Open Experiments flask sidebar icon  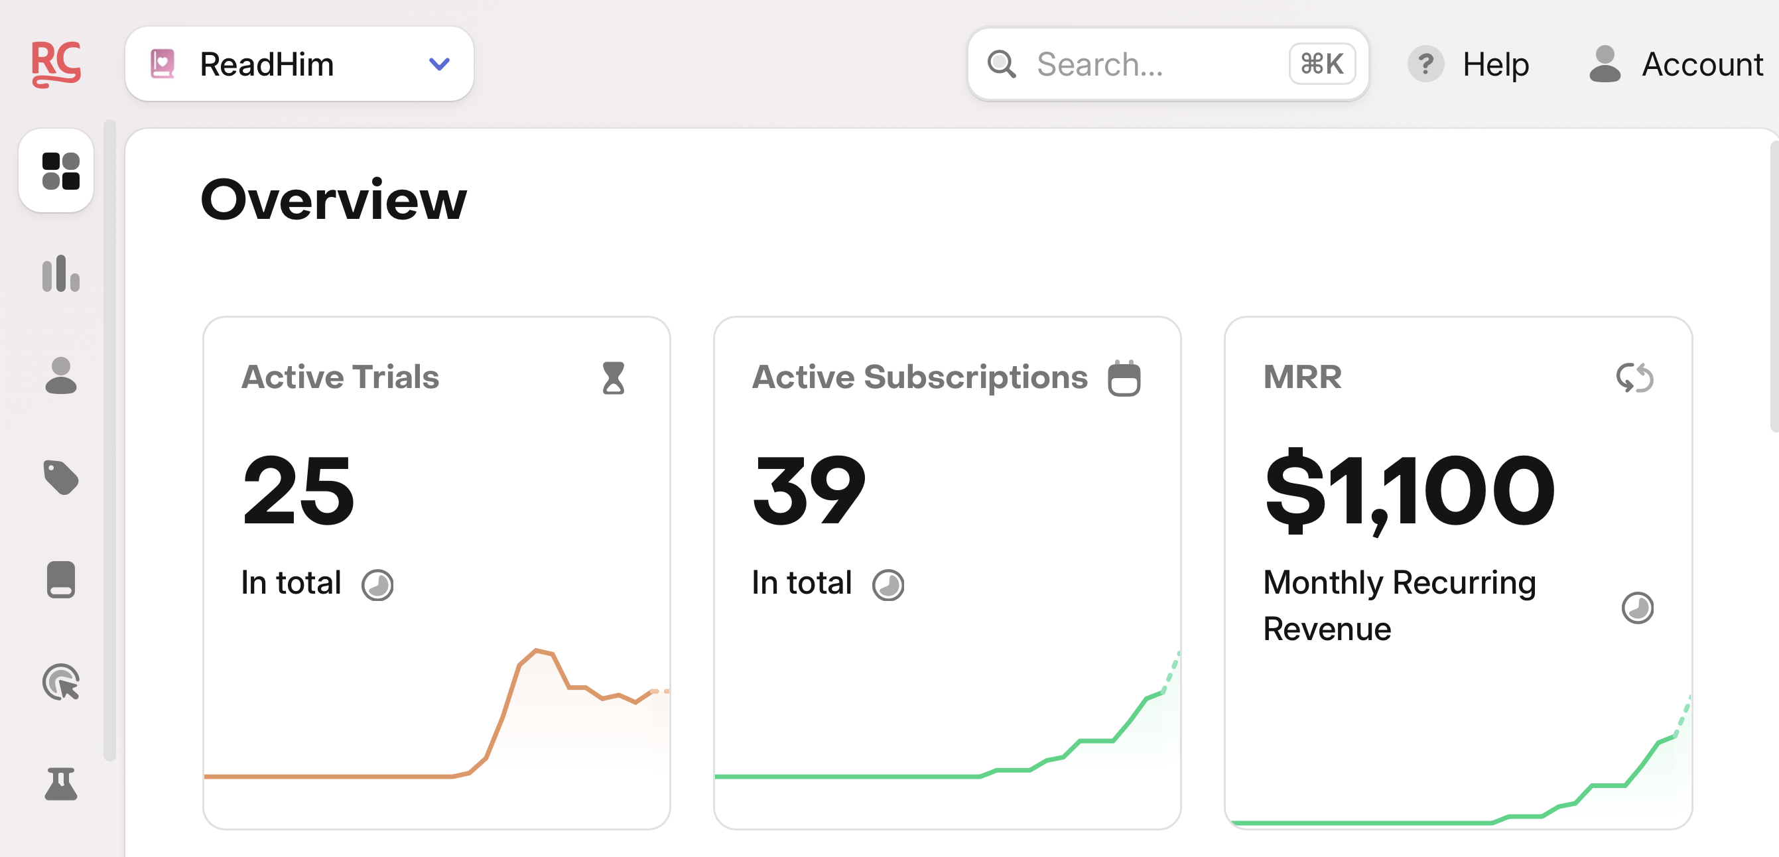tap(61, 784)
